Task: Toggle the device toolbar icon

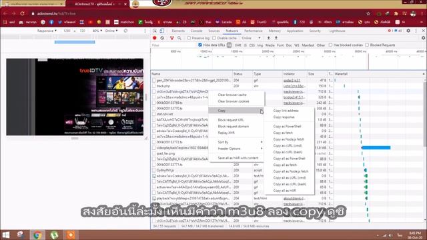Action: coord(161,31)
